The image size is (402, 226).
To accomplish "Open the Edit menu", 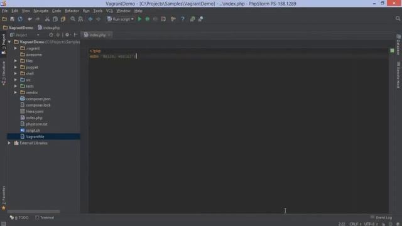I will [x=14, y=11].
